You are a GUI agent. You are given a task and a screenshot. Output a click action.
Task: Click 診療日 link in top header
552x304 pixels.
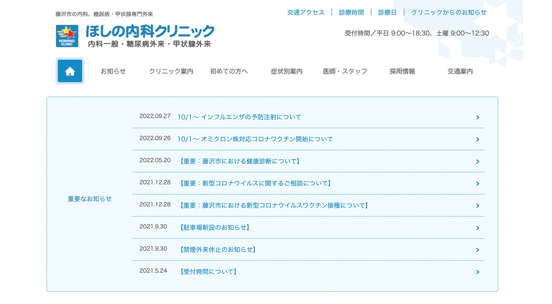[x=387, y=13]
